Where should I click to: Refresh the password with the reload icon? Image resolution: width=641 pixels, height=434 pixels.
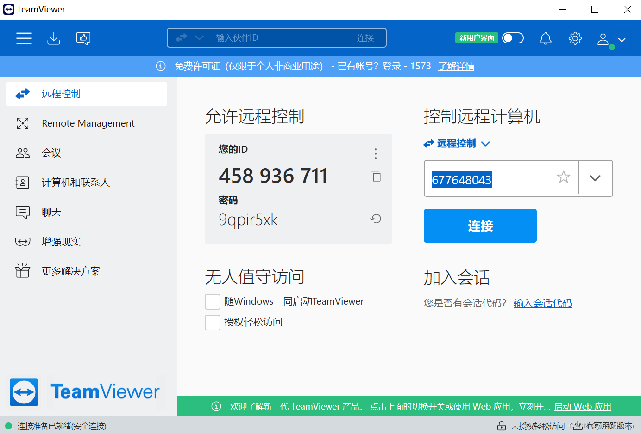pyautogui.click(x=376, y=219)
